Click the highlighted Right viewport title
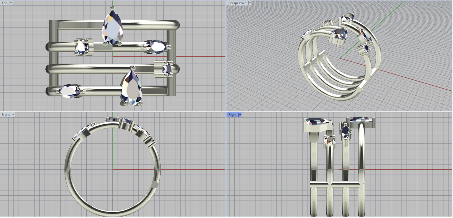Viewport: 453px width, 218px height. [232, 114]
